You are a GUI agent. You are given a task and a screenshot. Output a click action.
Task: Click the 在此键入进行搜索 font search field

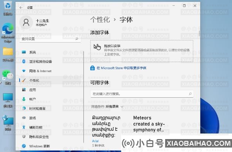coord(142,94)
